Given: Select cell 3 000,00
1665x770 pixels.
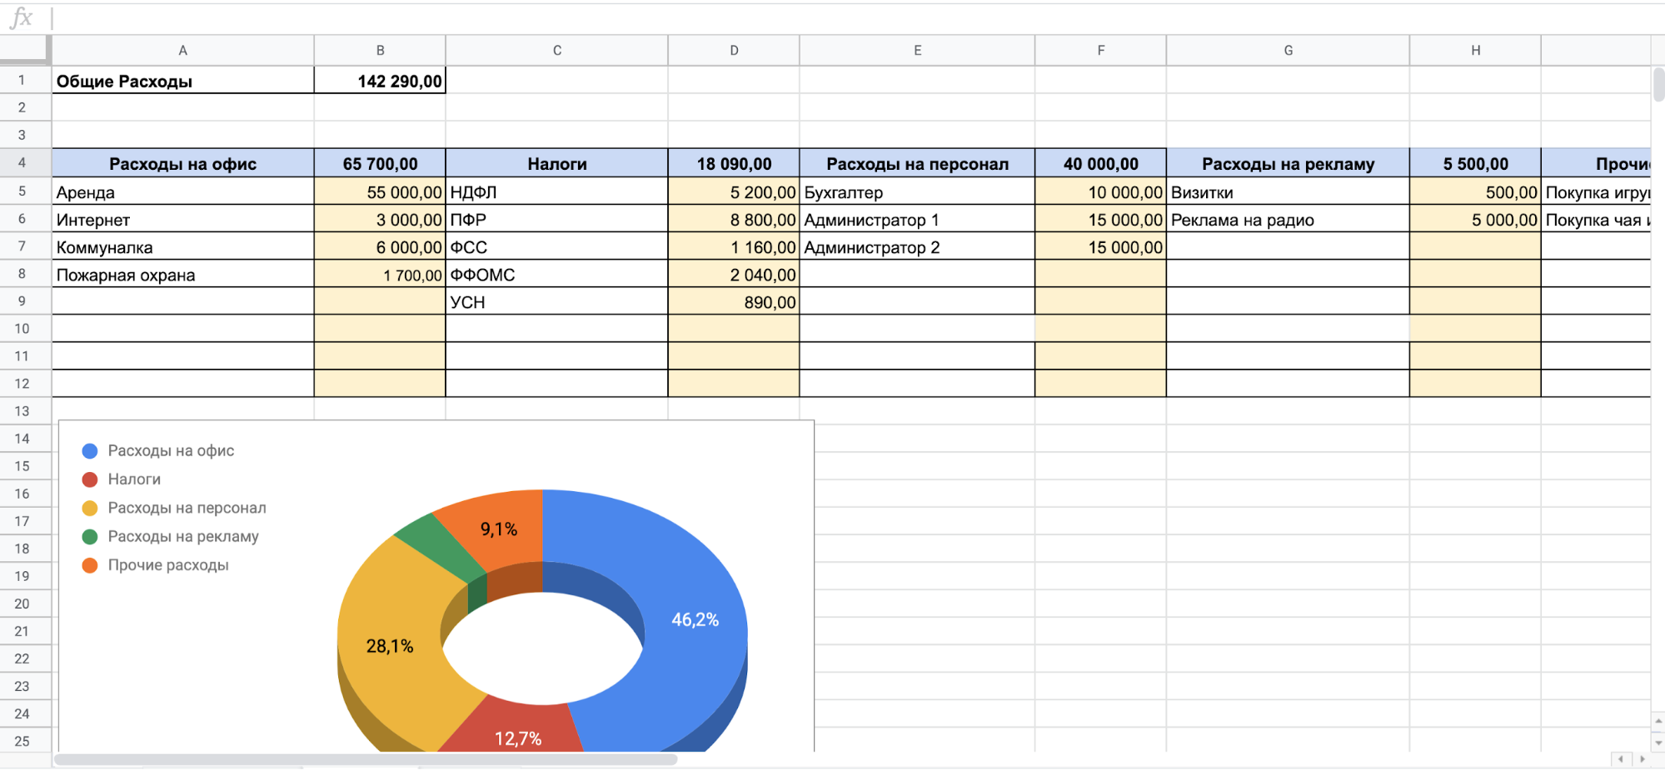Looking at the screenshot, I should click(380, 219).
